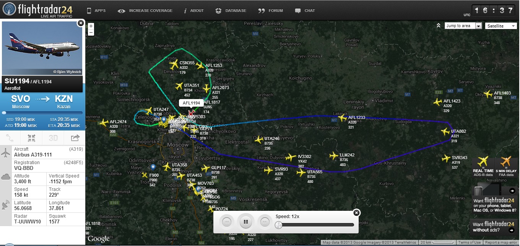Viewport: 520px width, 246px height.
Task: Select aircraft UTA247 on the map
Action: click(x=149, y=111)
